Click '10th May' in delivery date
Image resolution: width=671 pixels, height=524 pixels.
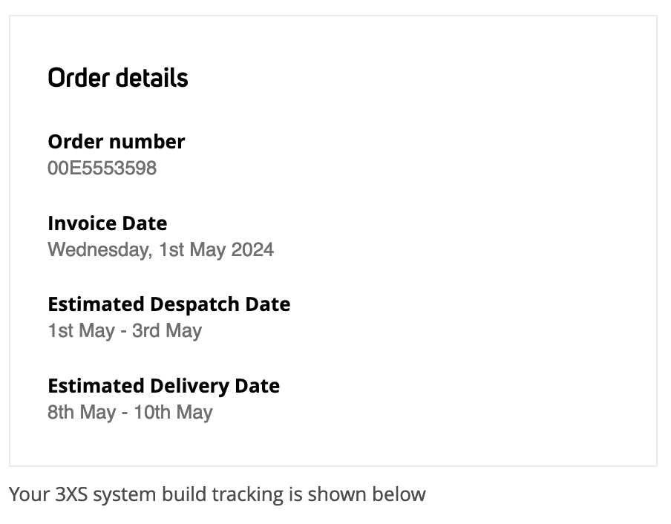click(173, 413)
